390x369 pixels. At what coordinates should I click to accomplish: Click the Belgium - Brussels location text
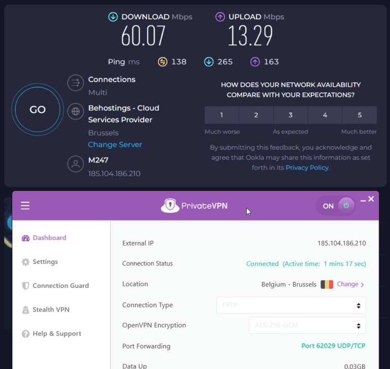tap(289, 284)
